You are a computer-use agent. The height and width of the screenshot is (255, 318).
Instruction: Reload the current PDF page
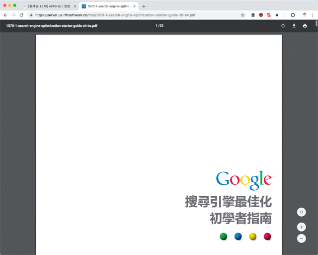[x=21, y=15]
